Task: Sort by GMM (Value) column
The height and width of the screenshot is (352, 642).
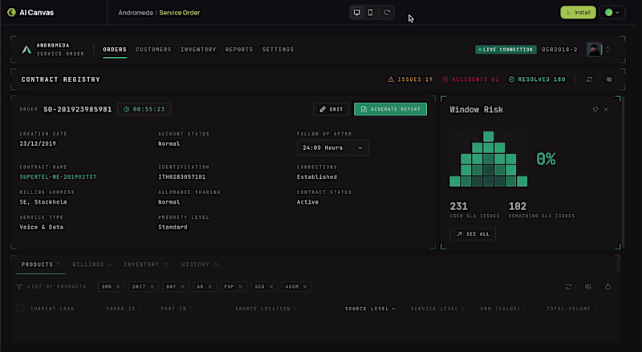Action: click(x=503, y=309)
